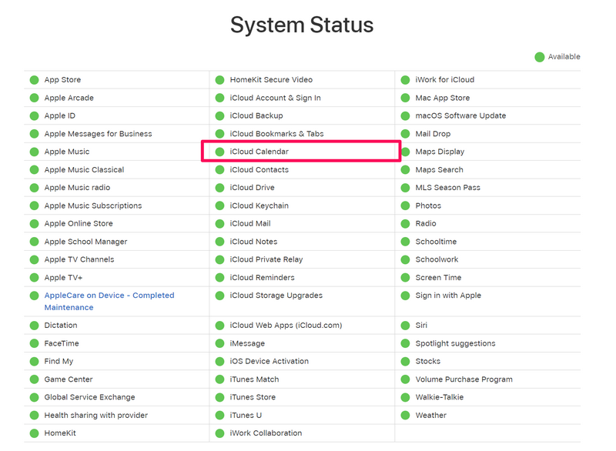Click the Apple TV+ service label

tap(63, 278)
